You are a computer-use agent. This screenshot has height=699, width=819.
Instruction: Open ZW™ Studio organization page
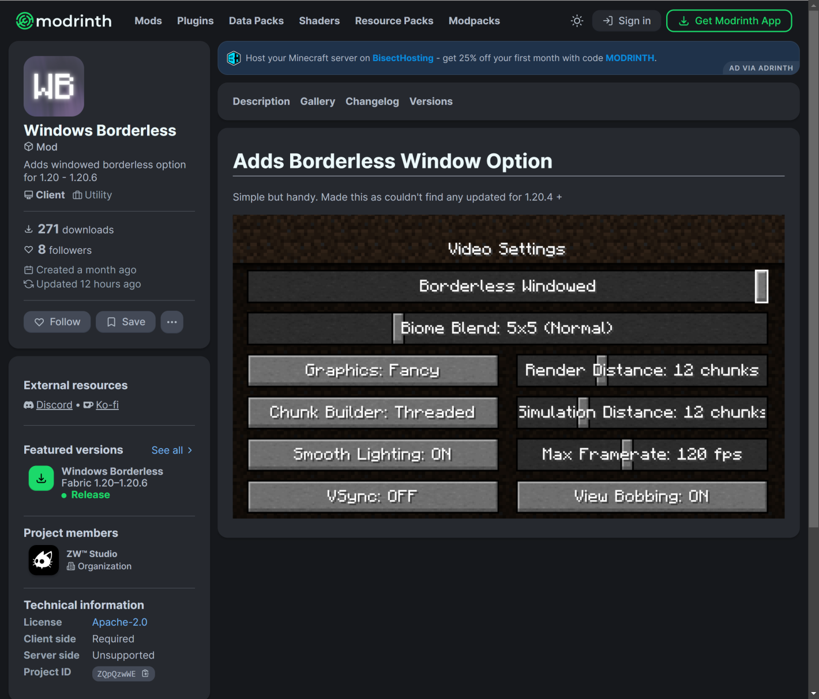92,554
